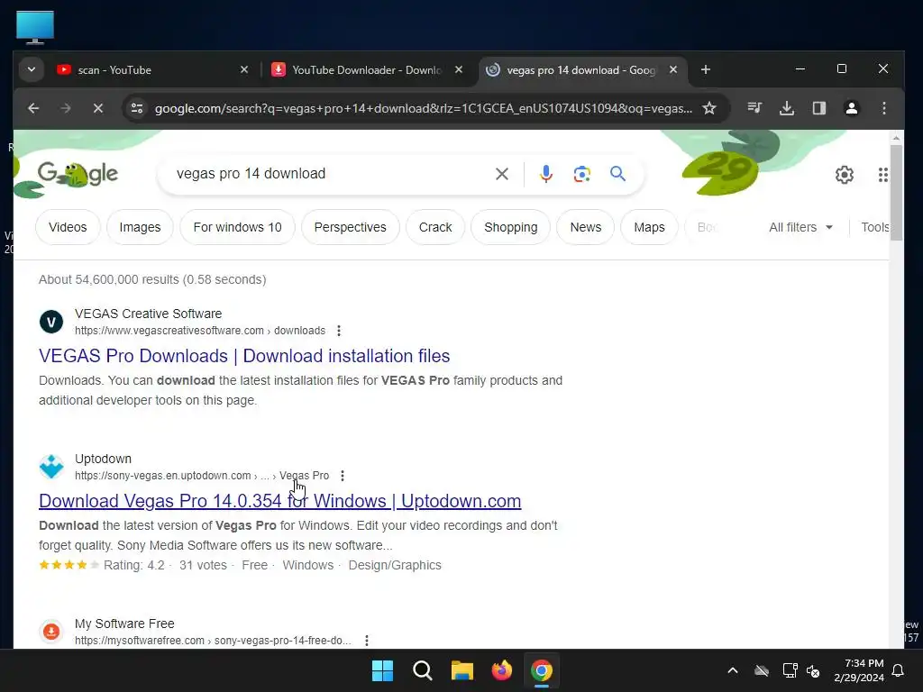Switch to Maps results
The width and height of the screenshot is (923, 692).
click(649, 227)
